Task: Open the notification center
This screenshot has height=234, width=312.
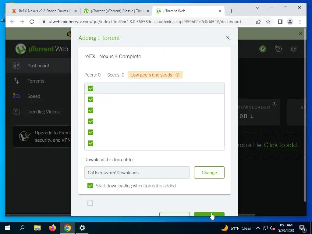Action: pyautogui.click(x=302, y=228)
